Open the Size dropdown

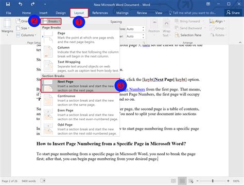[x=23, y=28]
